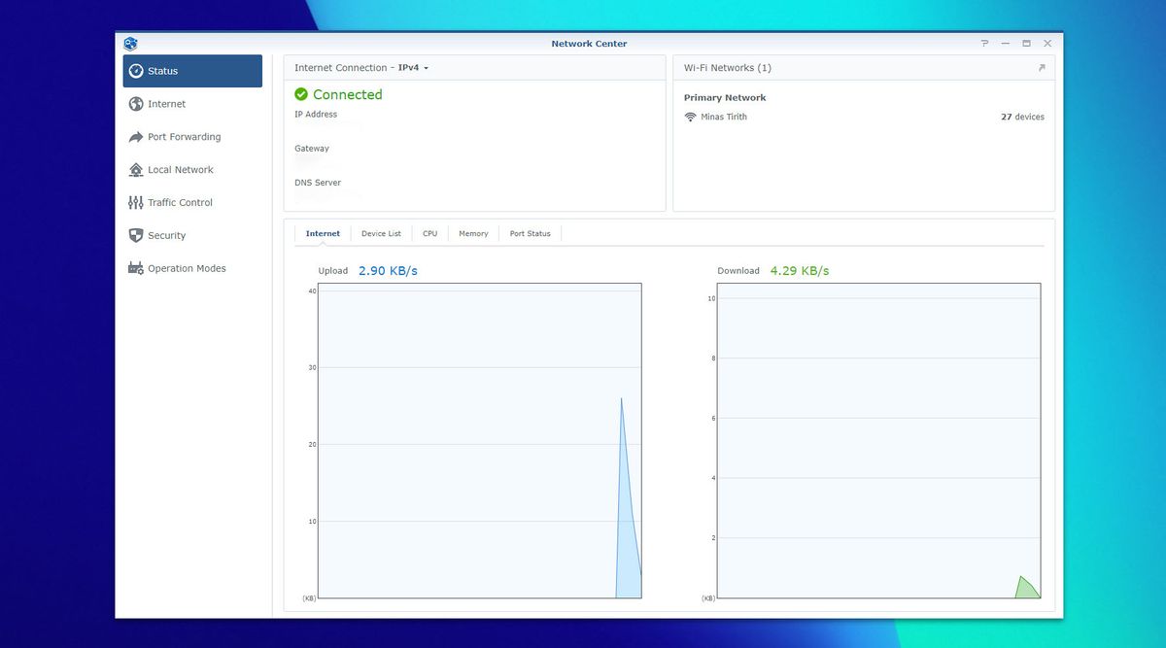This screenshot has width=1166, height=648.
Task: Click the Gateway label
Action: tap(312, 149)
